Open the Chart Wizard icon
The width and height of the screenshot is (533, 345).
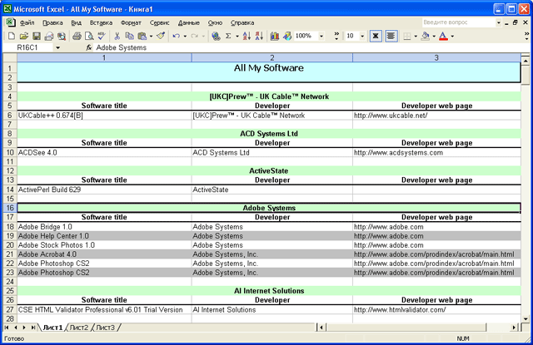point(275,37)
